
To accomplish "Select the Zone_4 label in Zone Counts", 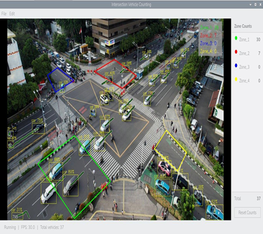I will [x=244, y=81].
